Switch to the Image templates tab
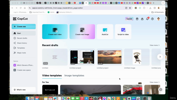 tap(74, 76)
